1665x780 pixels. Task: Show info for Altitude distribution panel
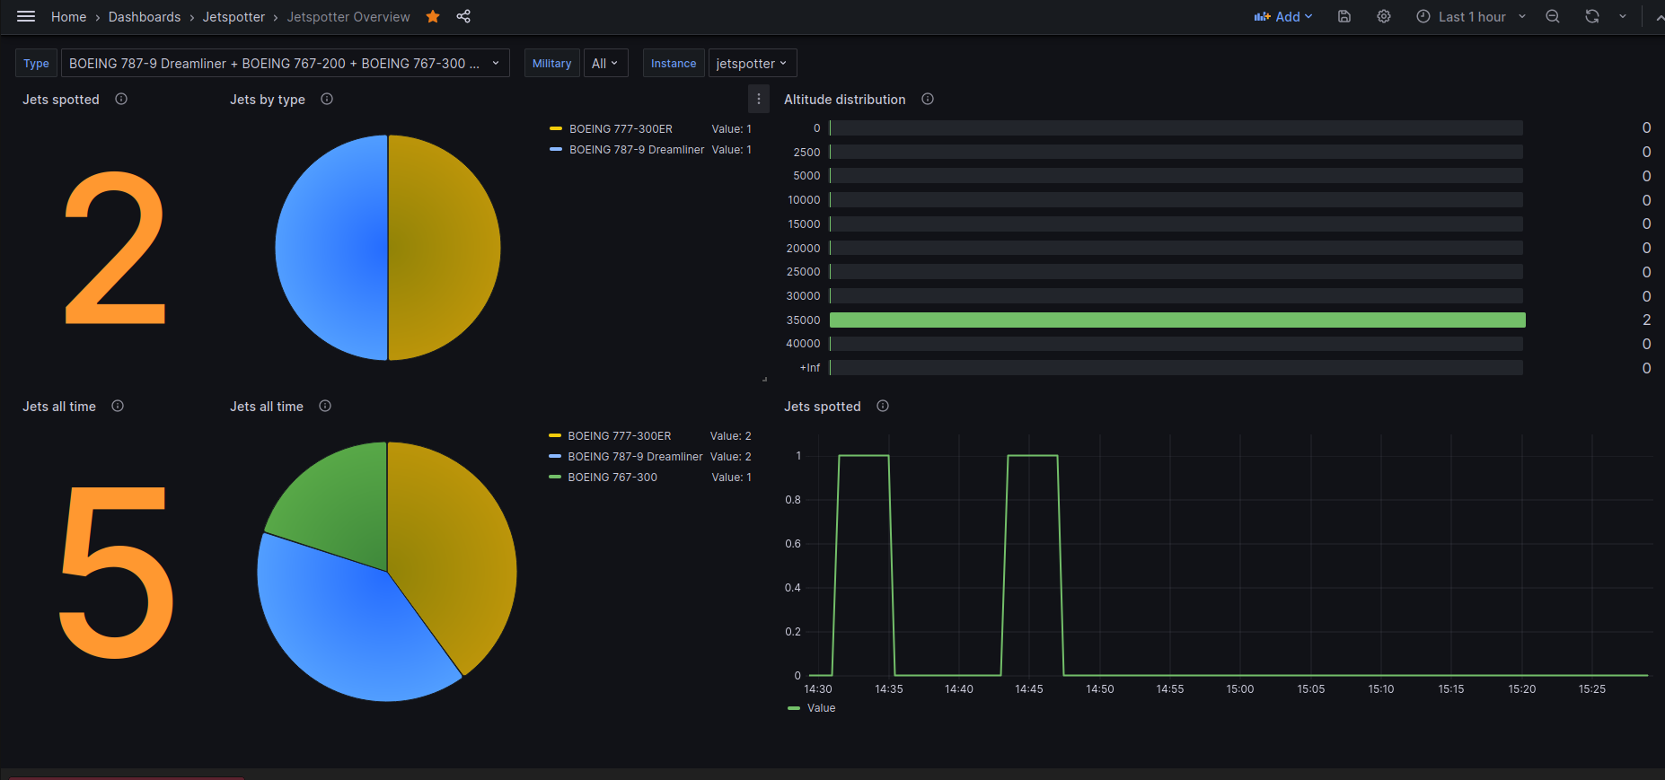(928, 99)
